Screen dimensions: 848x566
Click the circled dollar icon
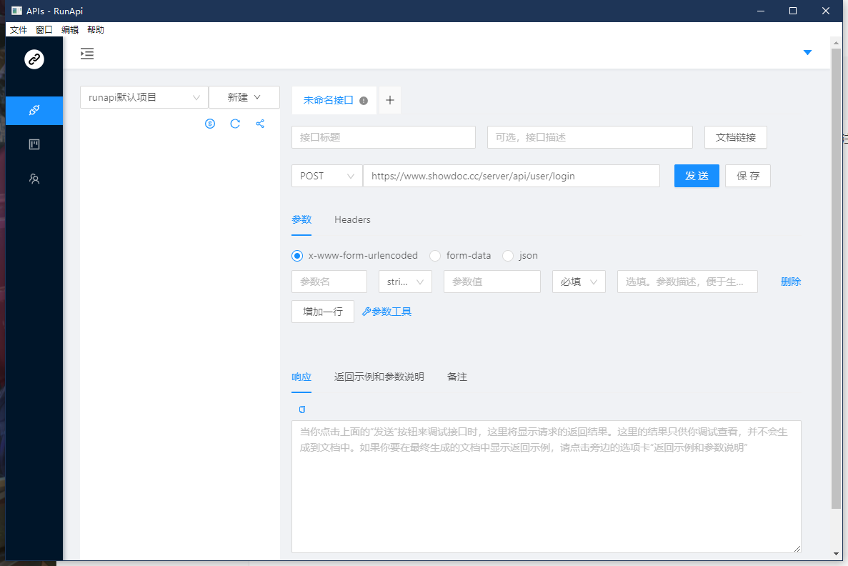click(210, 124)
